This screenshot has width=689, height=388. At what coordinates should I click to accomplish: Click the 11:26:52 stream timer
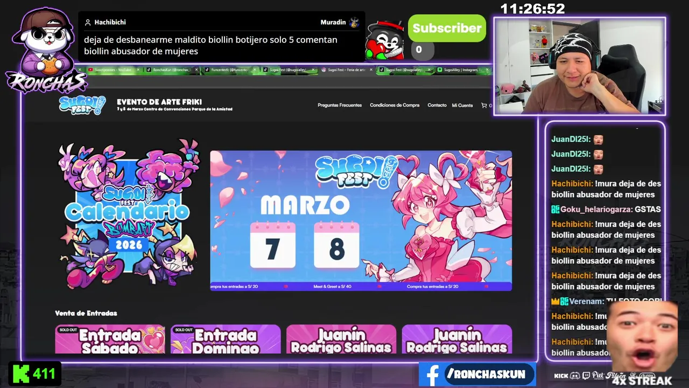(533, 9)
